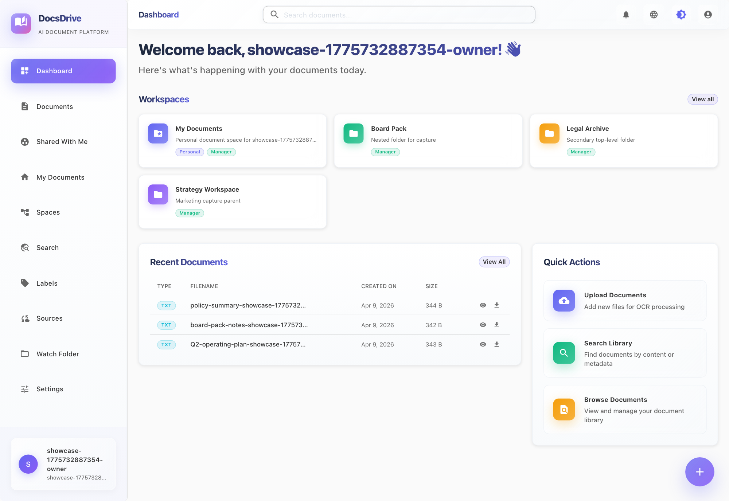Screen dimensions: 729x501
Task: Click the Settings sliders icon
Action: coord(25,389)
